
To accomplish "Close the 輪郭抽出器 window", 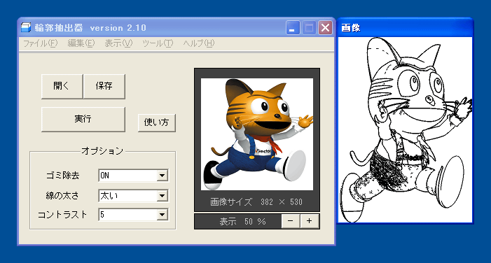I will click(326, 28).
